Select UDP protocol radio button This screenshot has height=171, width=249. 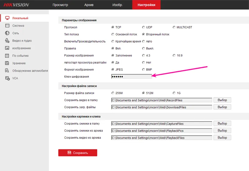pyautogui.click(x=143, y=27)
